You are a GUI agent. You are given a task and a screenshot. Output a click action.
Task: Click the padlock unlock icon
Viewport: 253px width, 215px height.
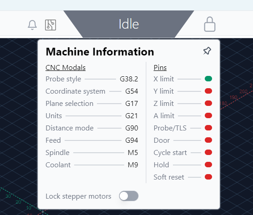tap(210, 24)
